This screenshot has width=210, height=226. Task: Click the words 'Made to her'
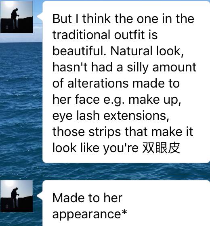(87, 198)
